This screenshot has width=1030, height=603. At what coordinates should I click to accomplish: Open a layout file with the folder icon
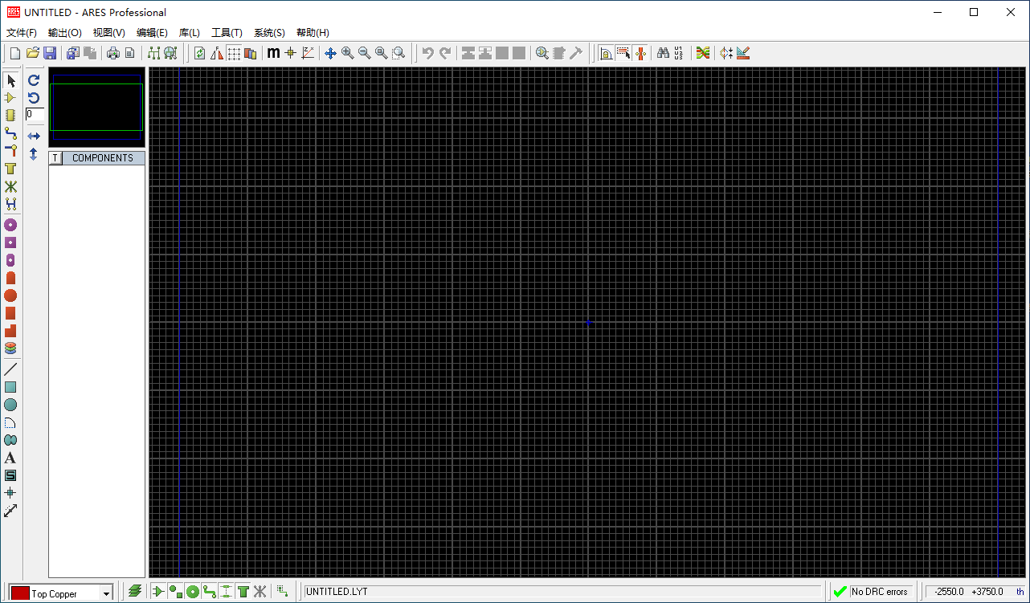click(x=32, y=53)
